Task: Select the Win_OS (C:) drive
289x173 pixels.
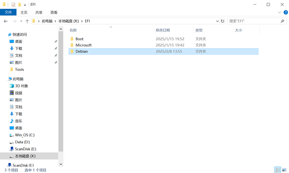Action: (x=25, y=135)
